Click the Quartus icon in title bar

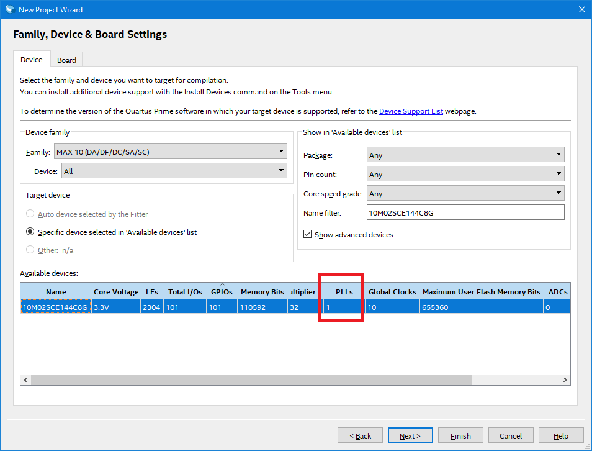click(9, 9)
